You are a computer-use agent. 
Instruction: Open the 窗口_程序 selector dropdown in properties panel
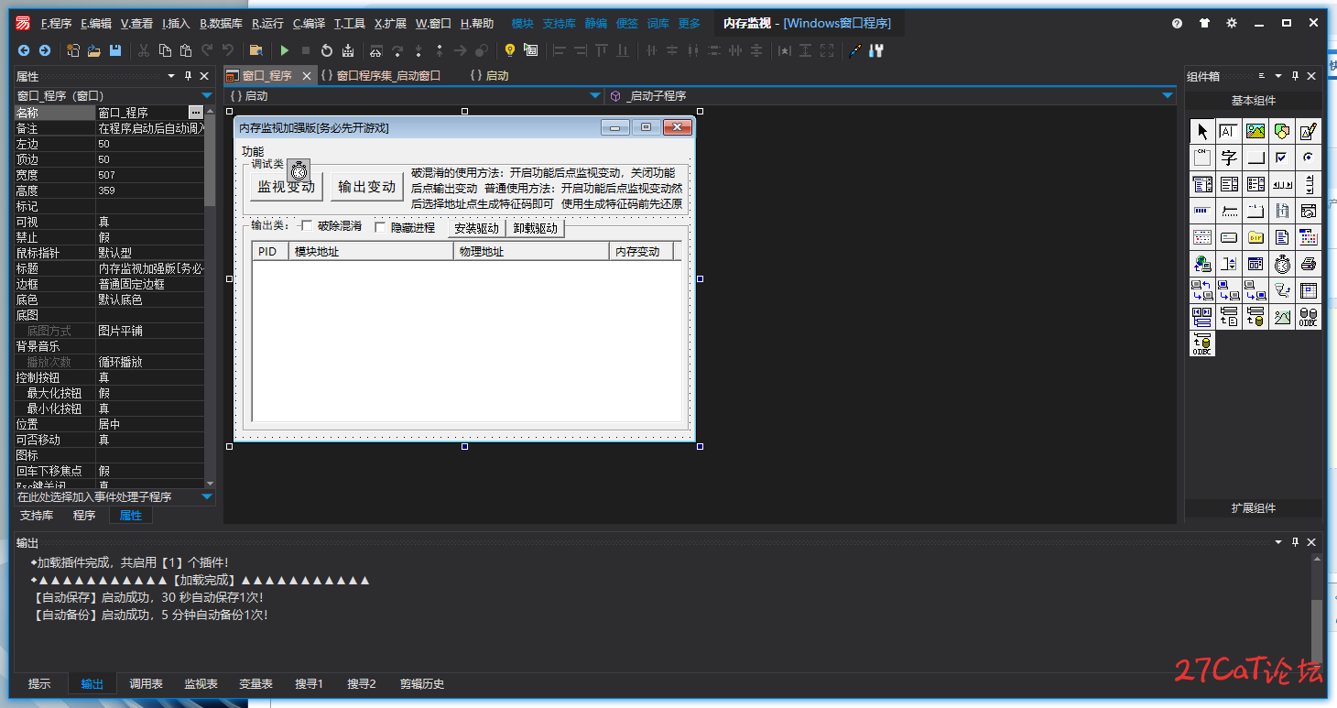pos(206,94)
